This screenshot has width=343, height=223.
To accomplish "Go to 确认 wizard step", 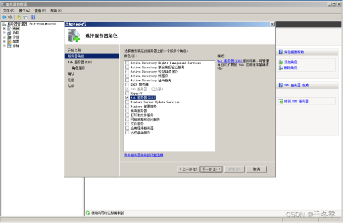I will coord(71,74).
